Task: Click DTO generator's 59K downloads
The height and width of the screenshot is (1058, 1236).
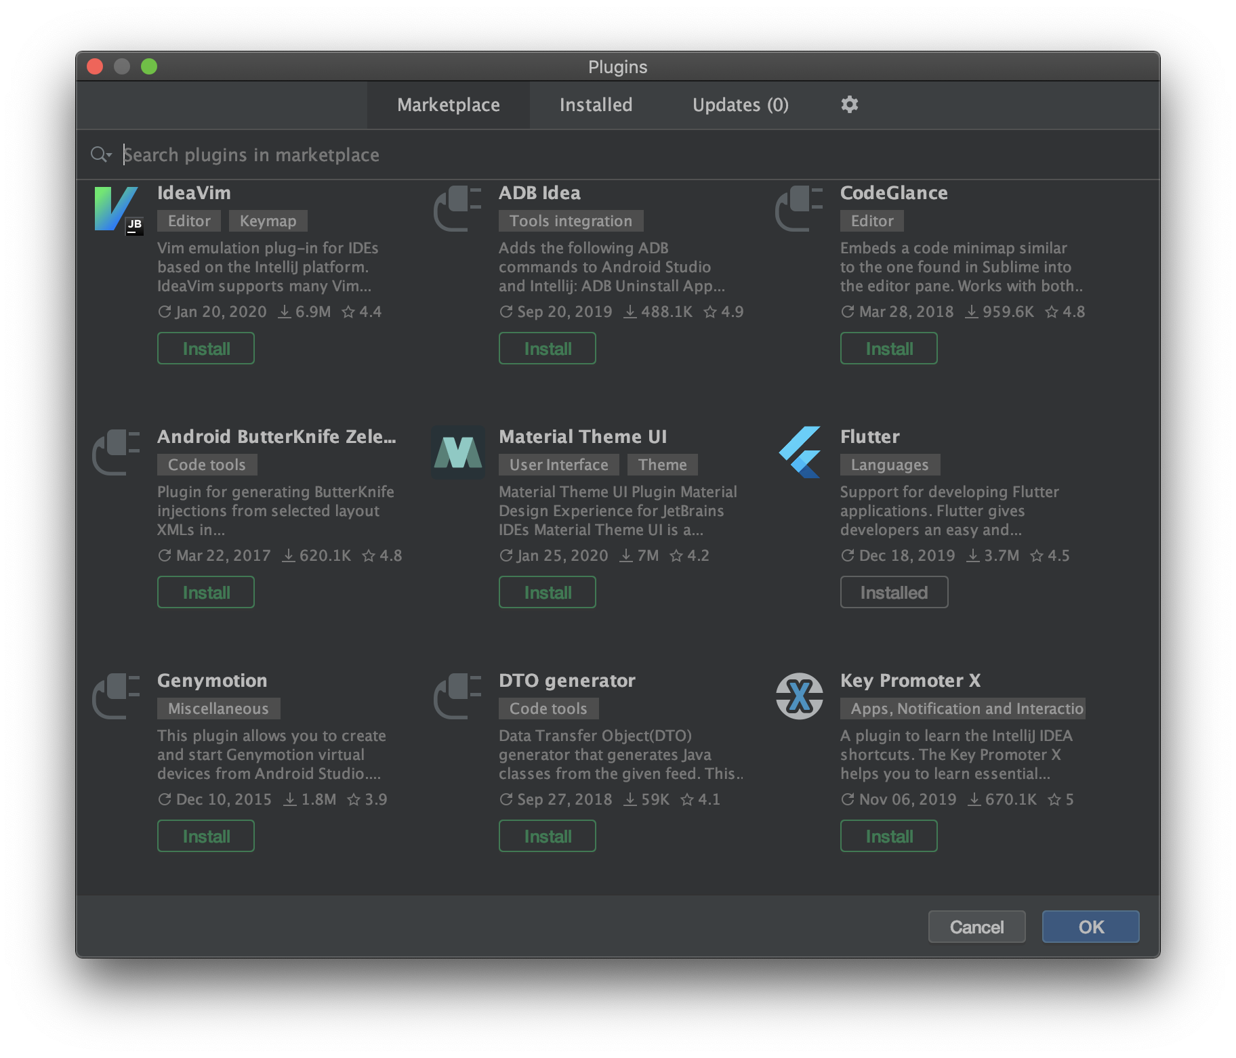Action: [x=646, y=800]
